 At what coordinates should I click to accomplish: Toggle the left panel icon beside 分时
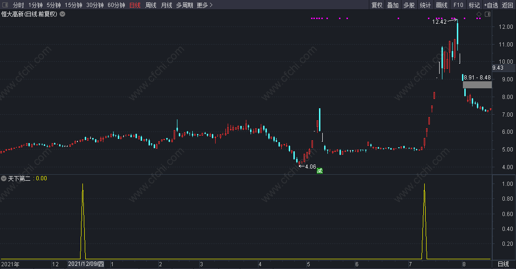(5, 5)
